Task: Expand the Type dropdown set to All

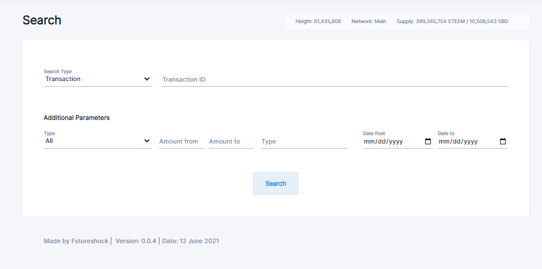Action: click(x=97, y=141)
